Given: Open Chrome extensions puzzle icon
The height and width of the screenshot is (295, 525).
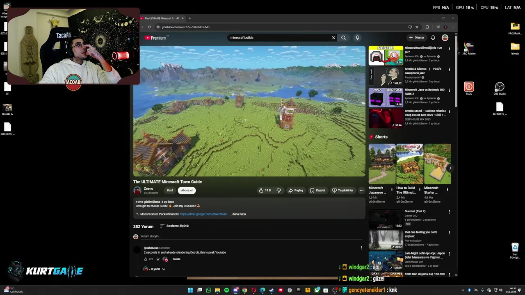Looking at the screenshot, I should pyautogui.click(x=427, y=27).
